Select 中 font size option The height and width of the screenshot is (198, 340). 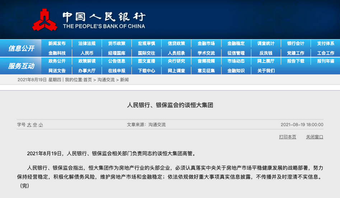pyautogui.click(x=35, y=125)
